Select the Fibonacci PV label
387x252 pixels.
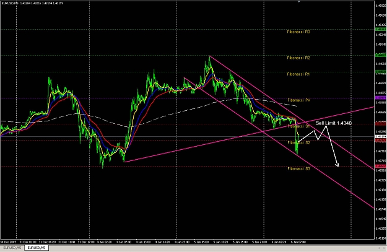click(299, 100)
